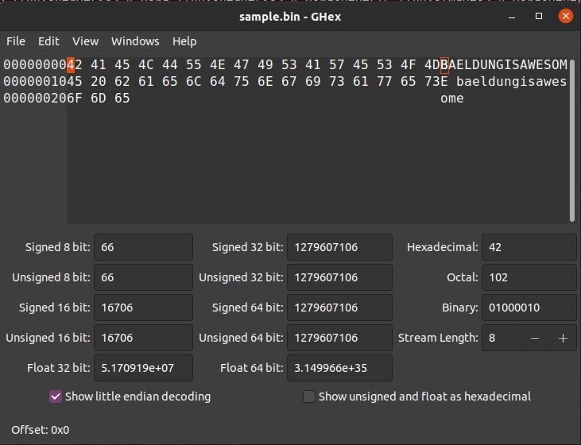Screen dimensions: 581x445
Task: Close the GHex window
Action: point(565,16)
